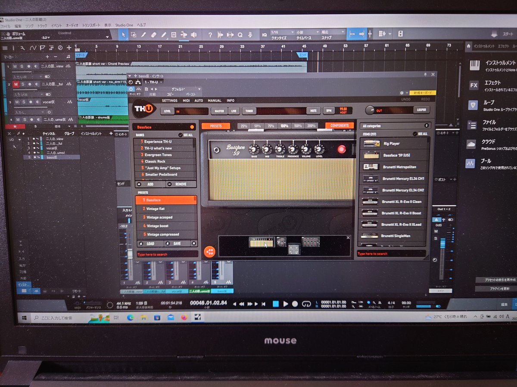Toggle mute on track 2

click(x=16, y=84)
